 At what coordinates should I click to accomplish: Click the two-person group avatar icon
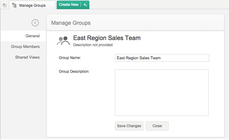tap(63, 41)
